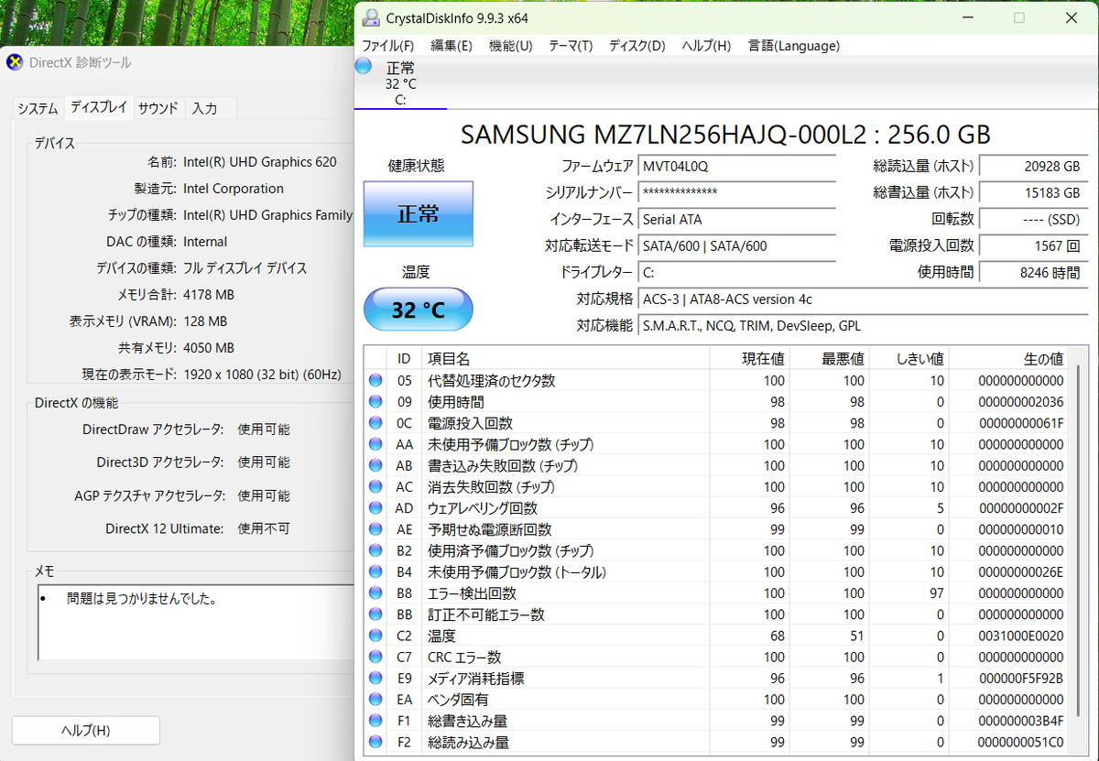Click power-on hours value 8246 時間

pyautogui.click(x=1034, y=272)
